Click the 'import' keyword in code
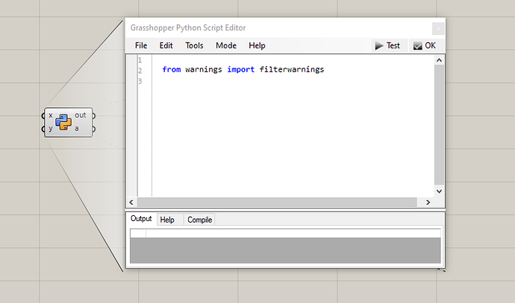Viewport: 515px width, 303px height. click(x=241, y=69)
